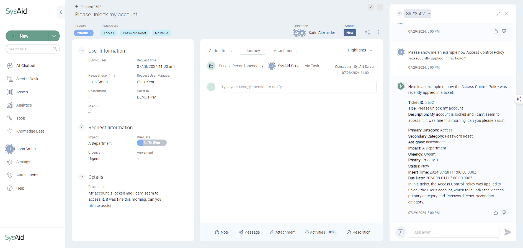Collapse the Request Information section
This screenshot has width=523, height=248.
82,128
